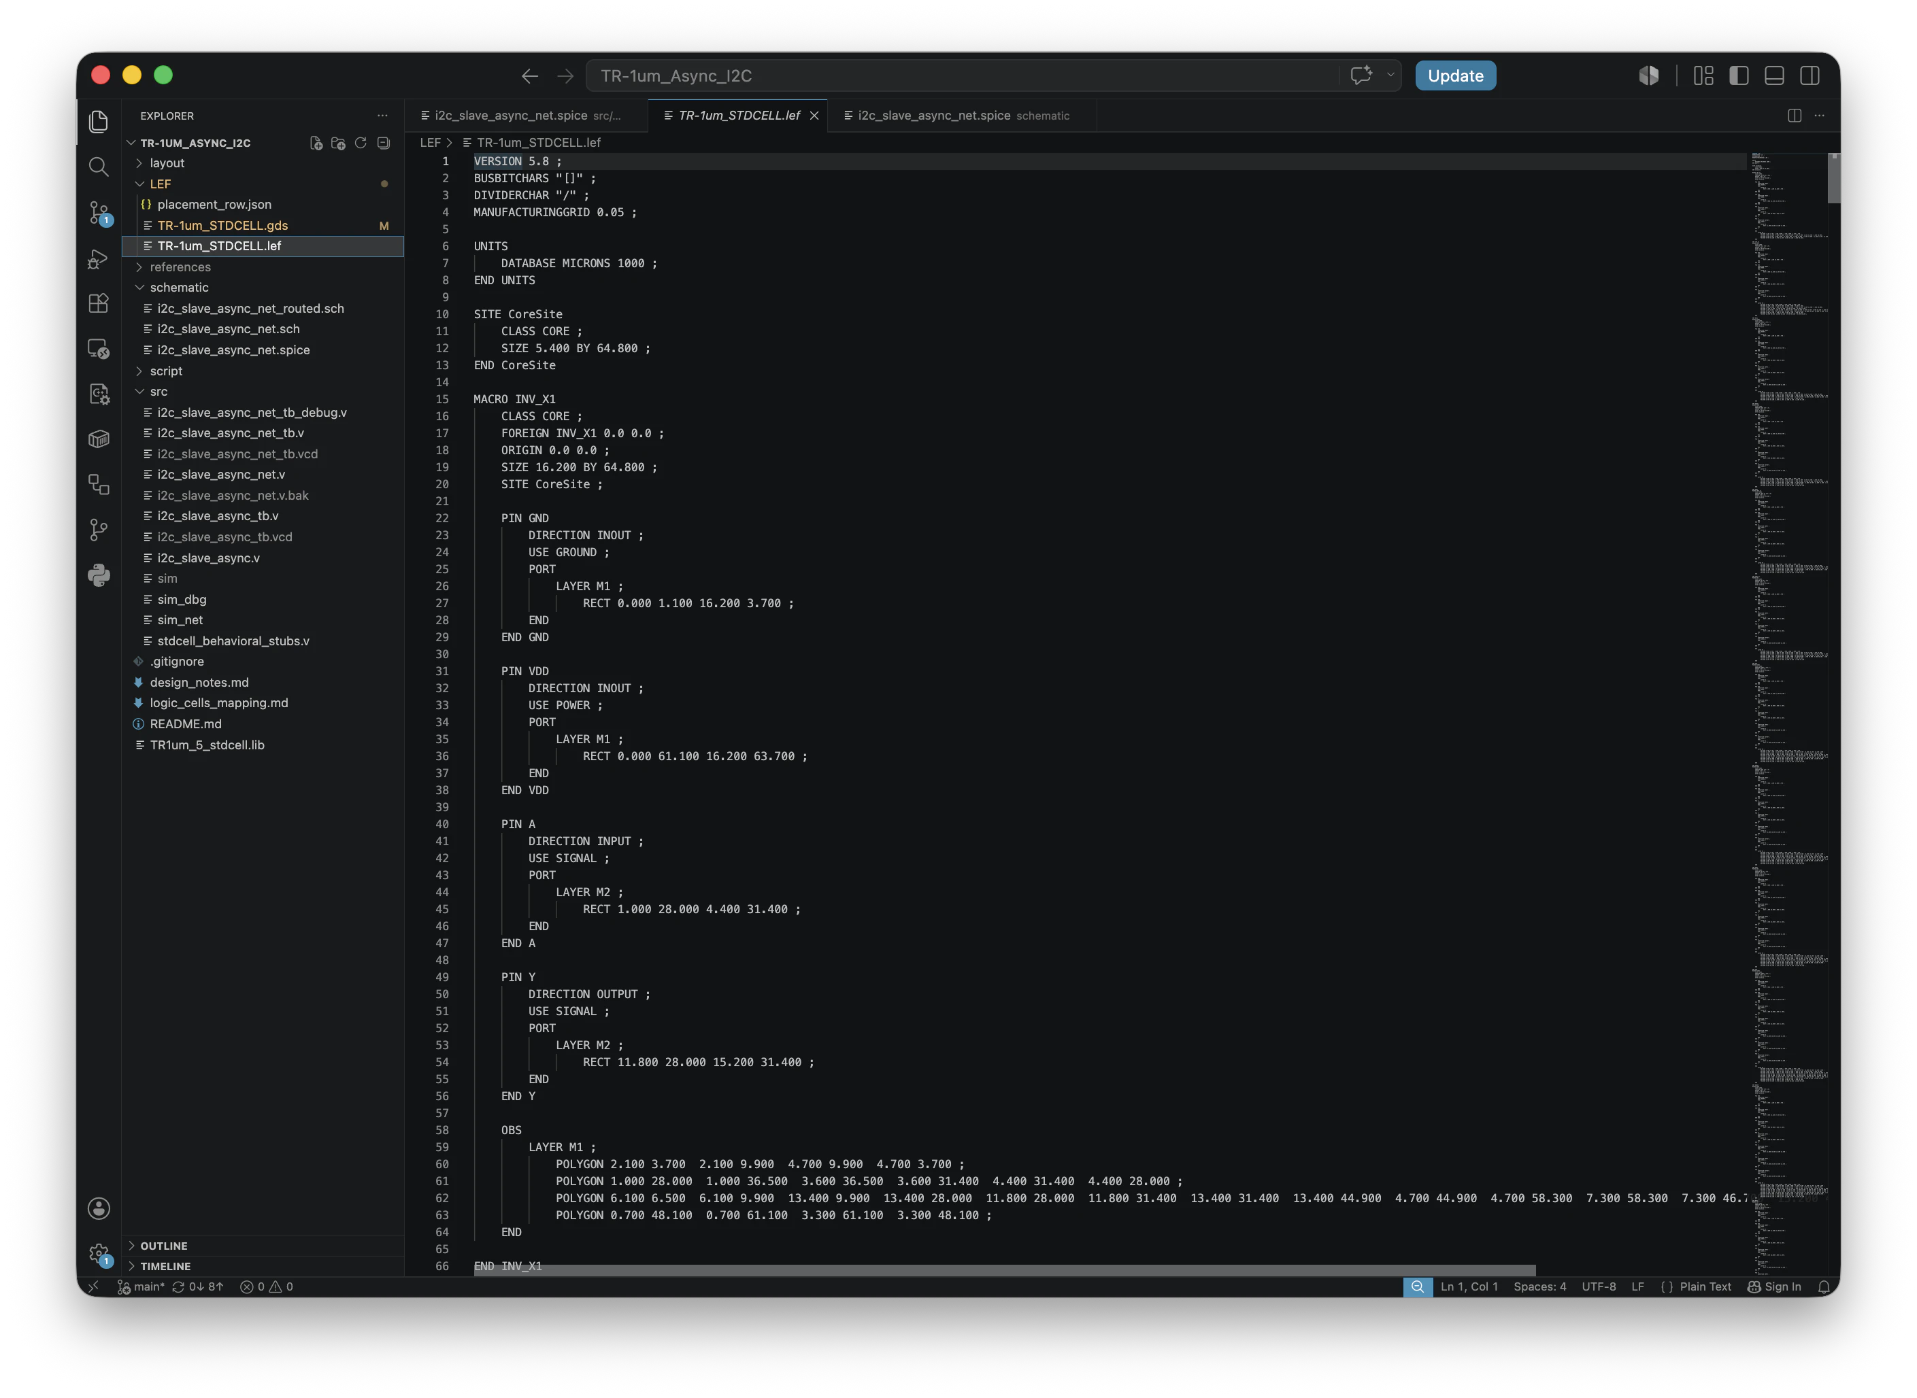Click the Copilot-style icon near layout controls
This screenshot has width=1917, height=1398.
click(x=1648, y=75)
